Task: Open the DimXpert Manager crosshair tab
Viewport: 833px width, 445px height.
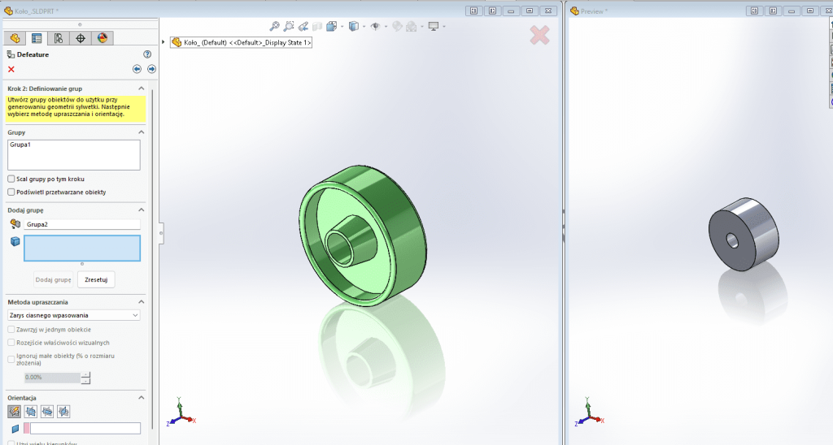Action: point(80,38)
